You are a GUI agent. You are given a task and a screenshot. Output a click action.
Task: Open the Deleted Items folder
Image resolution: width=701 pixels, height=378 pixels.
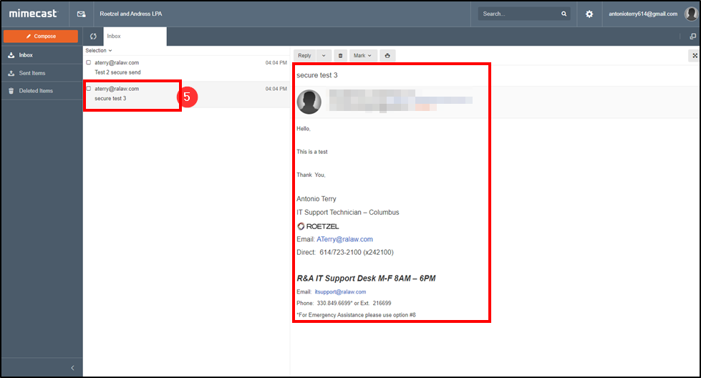[x=42, y=91]
